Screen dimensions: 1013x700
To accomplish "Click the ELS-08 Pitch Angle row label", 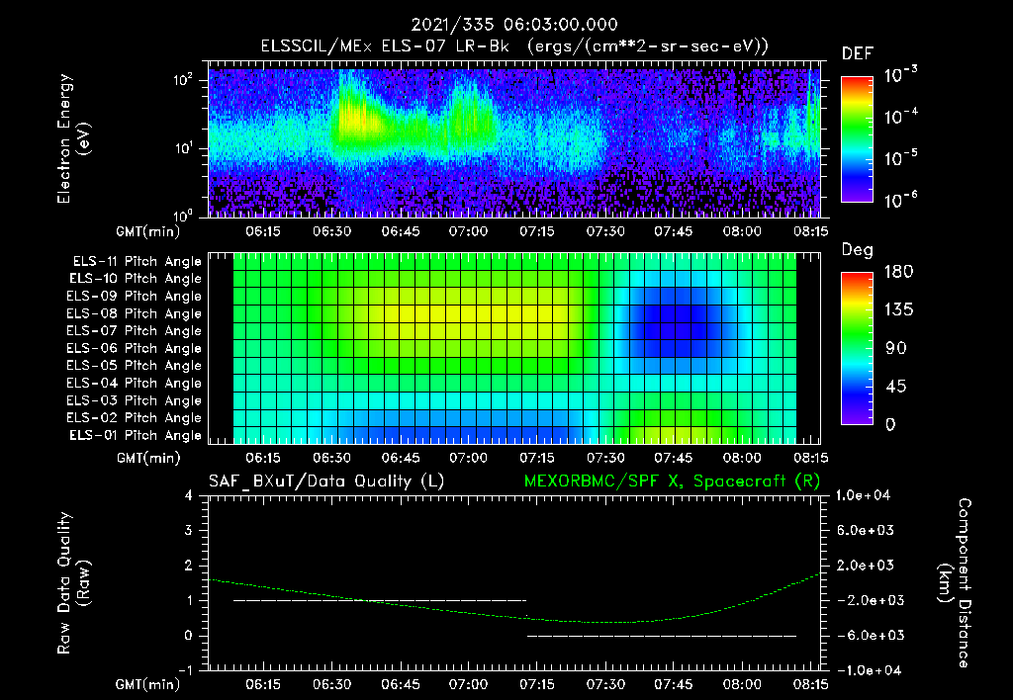I will click(x=135, y=313).
